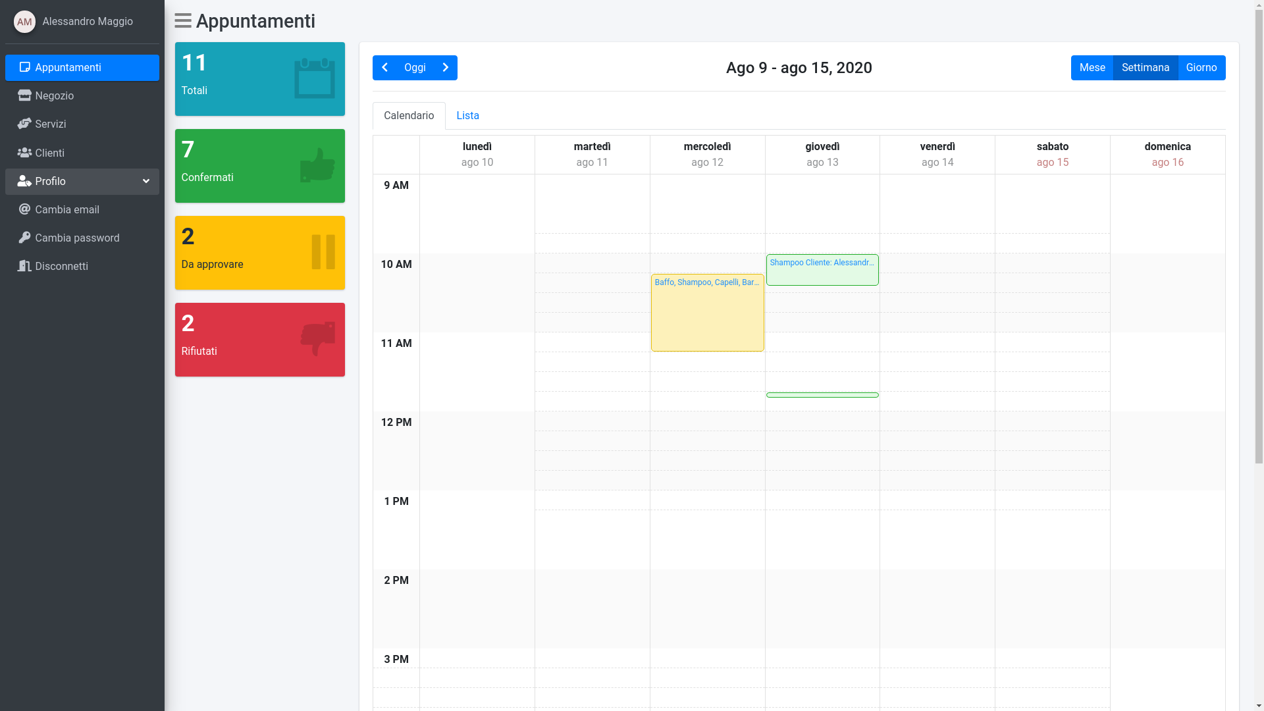Click the AM user avatar
Viewport: 1264px width, 711px height.
24,22
